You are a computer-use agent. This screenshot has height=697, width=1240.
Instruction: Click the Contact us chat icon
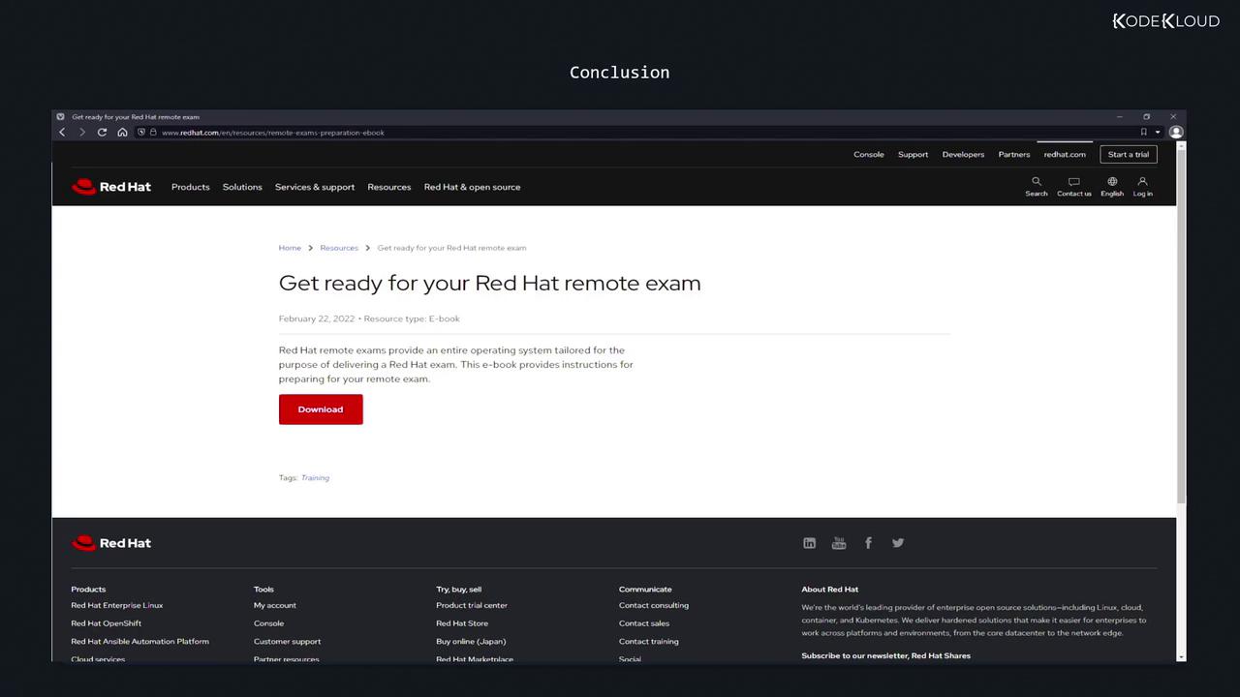coord(1074,181)
